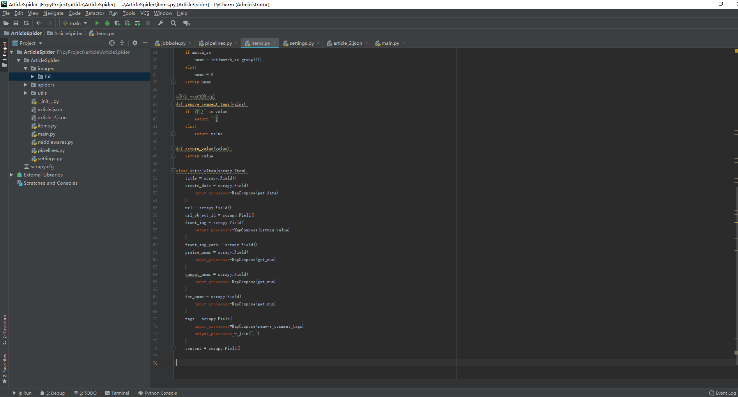The width and height of the screenshot is (738, 397).
Task: Expand External Libraries in the project tree
Action: pyautogui.click(x=12, y=175)
